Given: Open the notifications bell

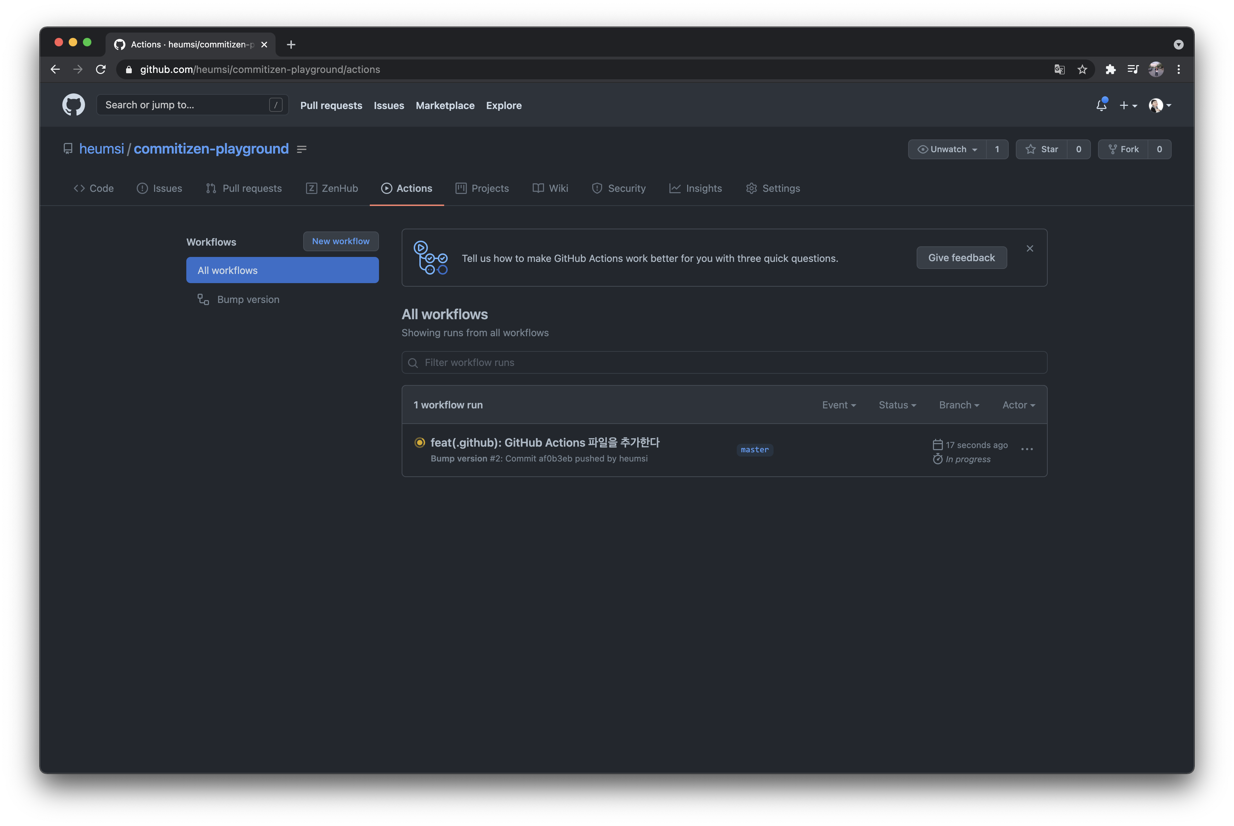Looking at the screenshot, I should pos(1101,105).
